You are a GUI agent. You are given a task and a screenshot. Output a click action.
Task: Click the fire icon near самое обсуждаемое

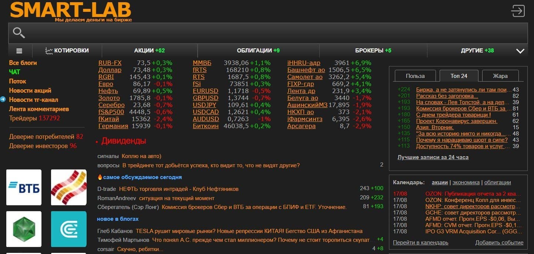(100, 177)
